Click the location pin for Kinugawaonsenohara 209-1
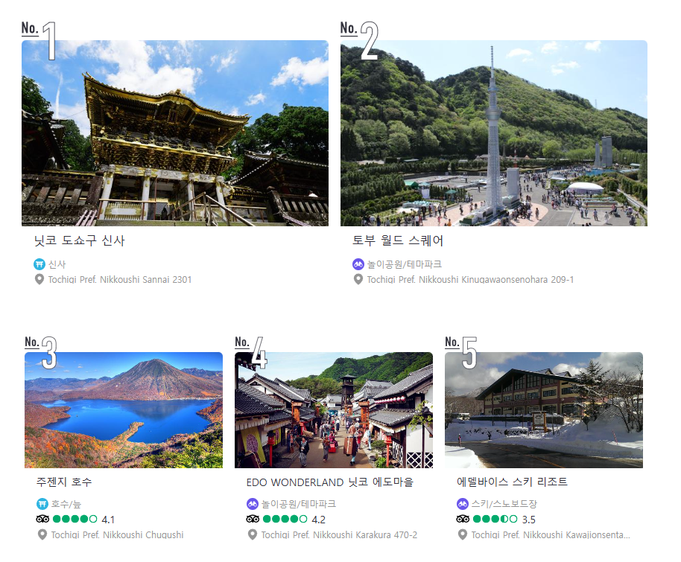681x562 pixels. [x=358, y=279]
